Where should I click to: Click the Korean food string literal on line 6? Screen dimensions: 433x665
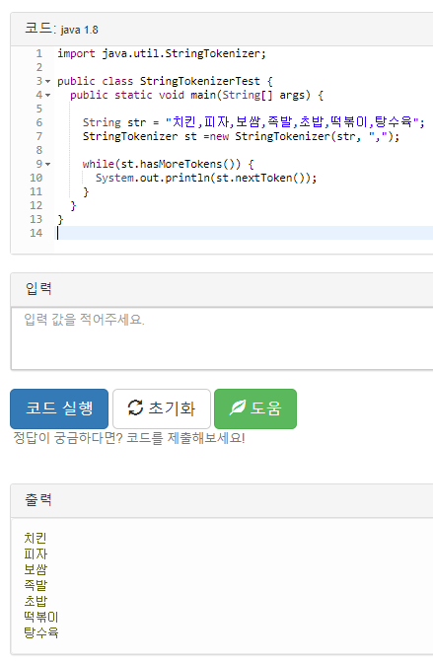[x=292, y=122]
